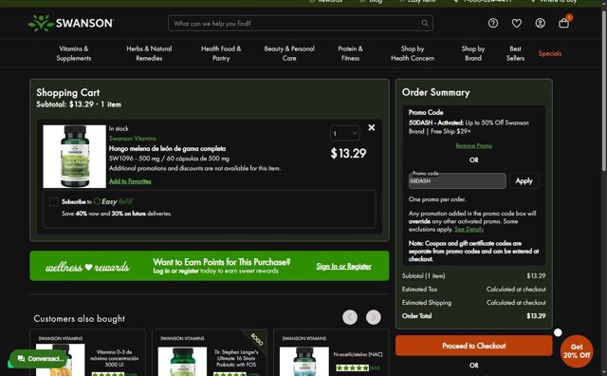Click the Vitamina D-3 product thumbnail
The image size is (607, 376).
[x=61, y=360]
